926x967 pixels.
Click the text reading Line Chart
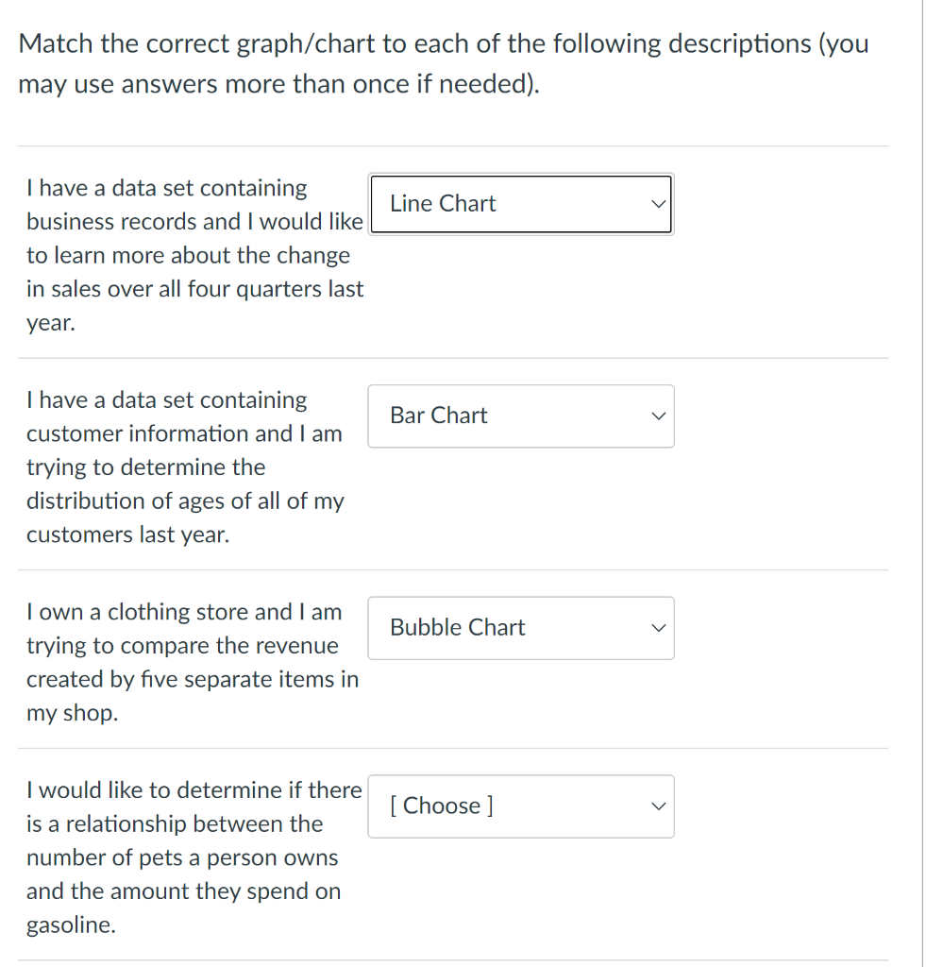(x=442, y=203)
